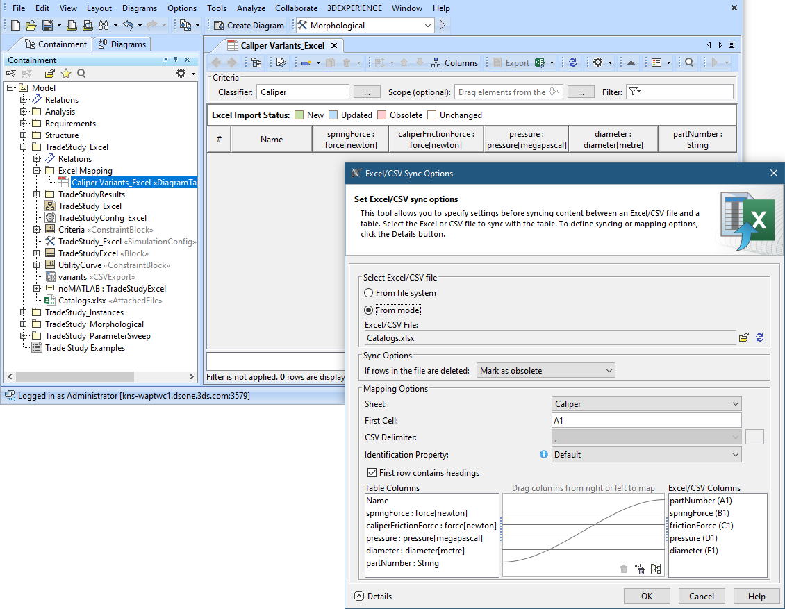Viewport: 785px width, 609px height.
Task: Click refresh icon beside Catalogs.xlsx file field
Action: pos(759,337)
